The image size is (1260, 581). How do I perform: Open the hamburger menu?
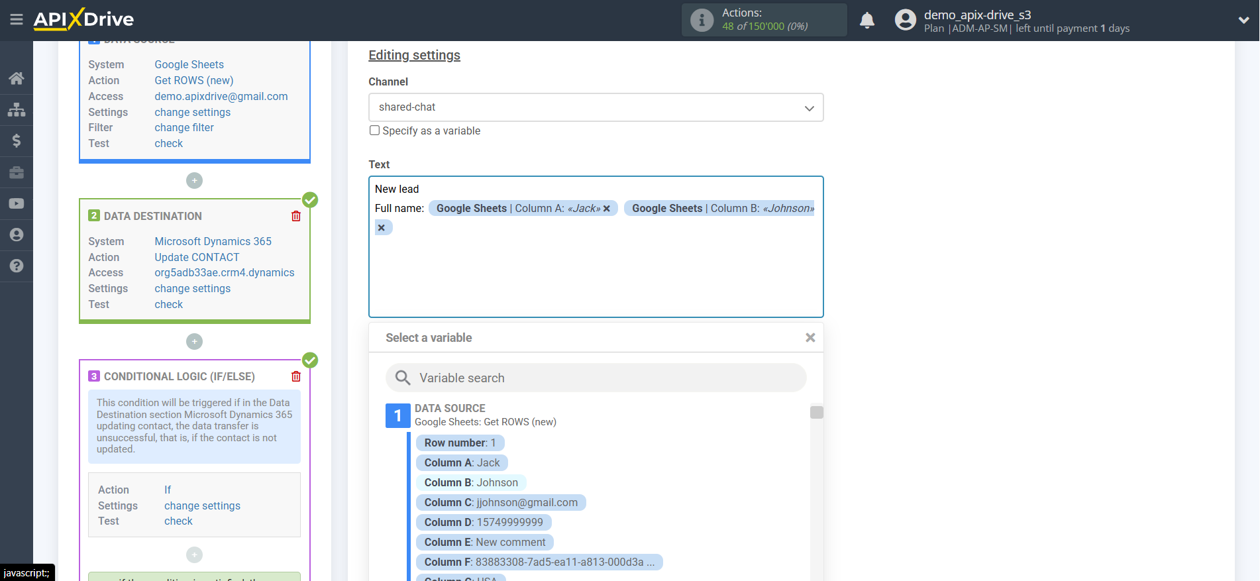click(x=17, y=20)
